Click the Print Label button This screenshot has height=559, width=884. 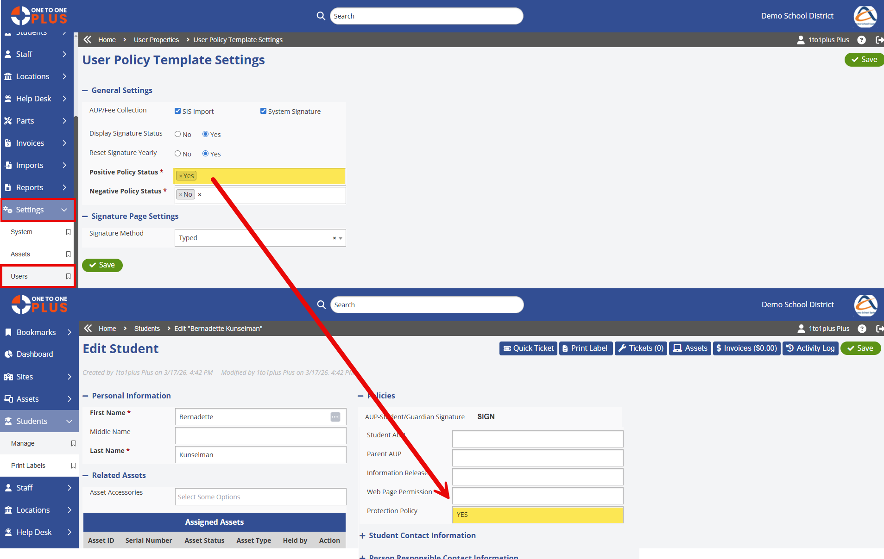pyautogui.click(x=586, y=348)
